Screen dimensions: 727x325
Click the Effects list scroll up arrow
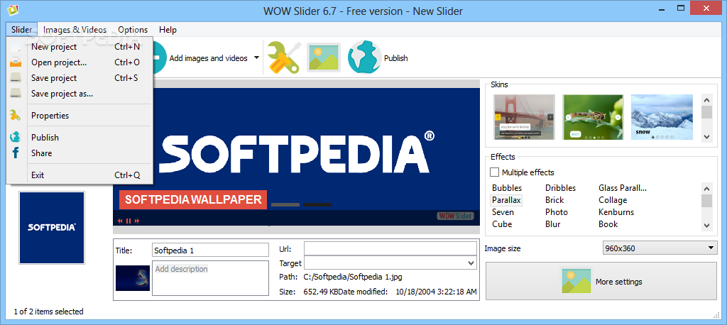pos(706,188)
